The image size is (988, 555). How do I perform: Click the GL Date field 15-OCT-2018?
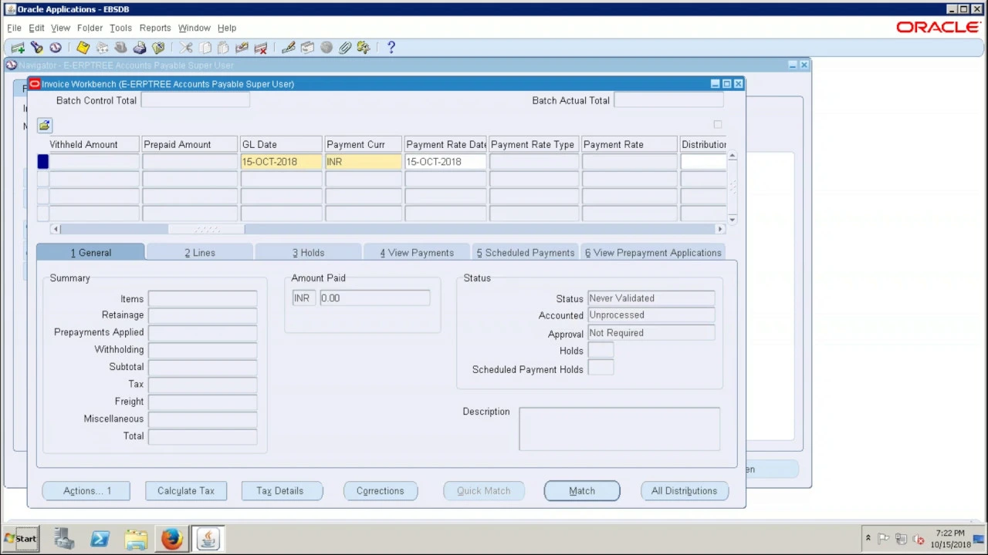(x=281, y=162)
